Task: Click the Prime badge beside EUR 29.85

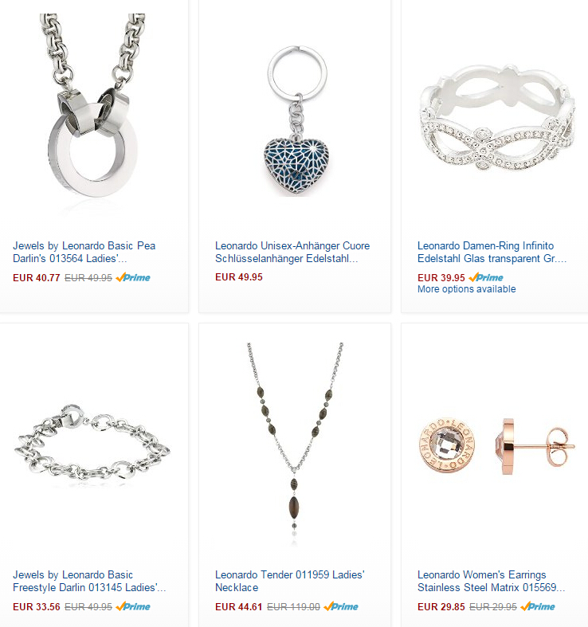Action: [x=538, y=606]
